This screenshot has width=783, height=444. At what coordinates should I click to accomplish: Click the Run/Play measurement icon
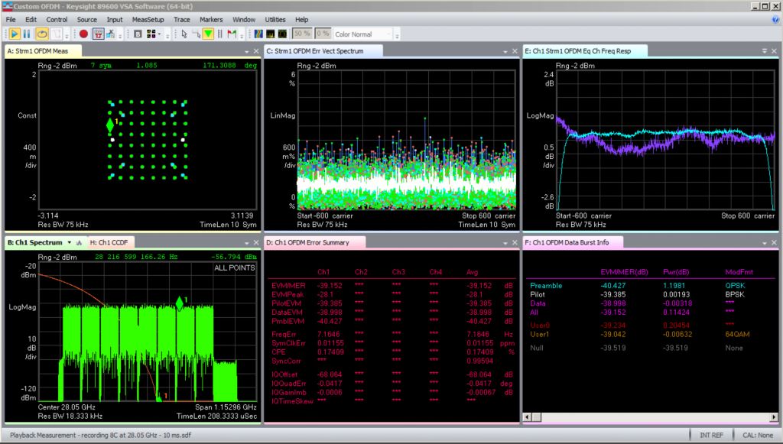[14, 34]
